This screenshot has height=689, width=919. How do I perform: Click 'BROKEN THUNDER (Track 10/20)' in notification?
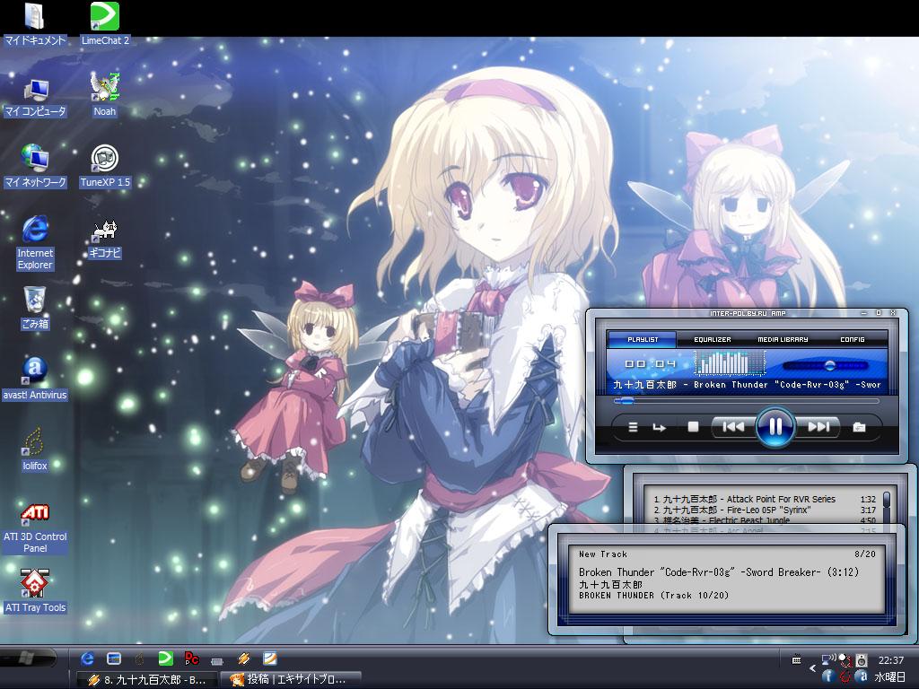(x=653, y=596)
